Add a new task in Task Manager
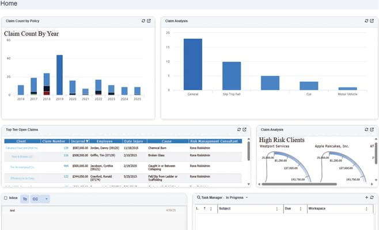Viewport: 379px width, 230px height. 366,197
